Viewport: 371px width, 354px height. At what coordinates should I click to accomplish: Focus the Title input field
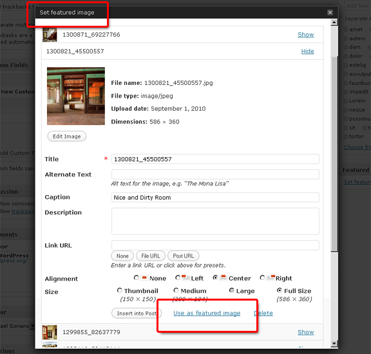click(215, 159)
